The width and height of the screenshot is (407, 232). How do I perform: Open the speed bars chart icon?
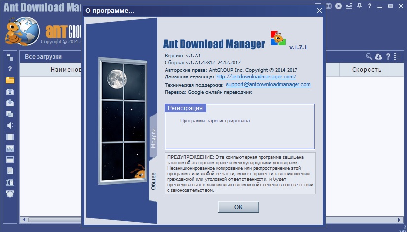(x=349, y=6)
